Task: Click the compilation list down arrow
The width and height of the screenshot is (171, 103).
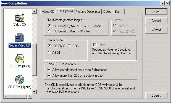Action: (x=35, y=92)
